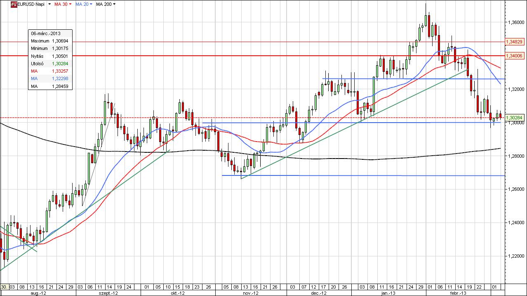Viewport: 527px width, 296px height.
Task: Click the 1,28000 price axis label
Action: pyautogui.click(x=515, y=156)
